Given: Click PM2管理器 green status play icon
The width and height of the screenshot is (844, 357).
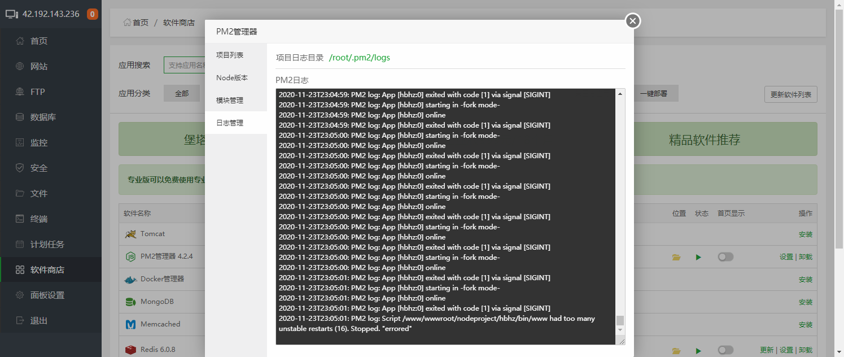Looking at the screenshot, I should pyautogui.click(x=698, y=257).
